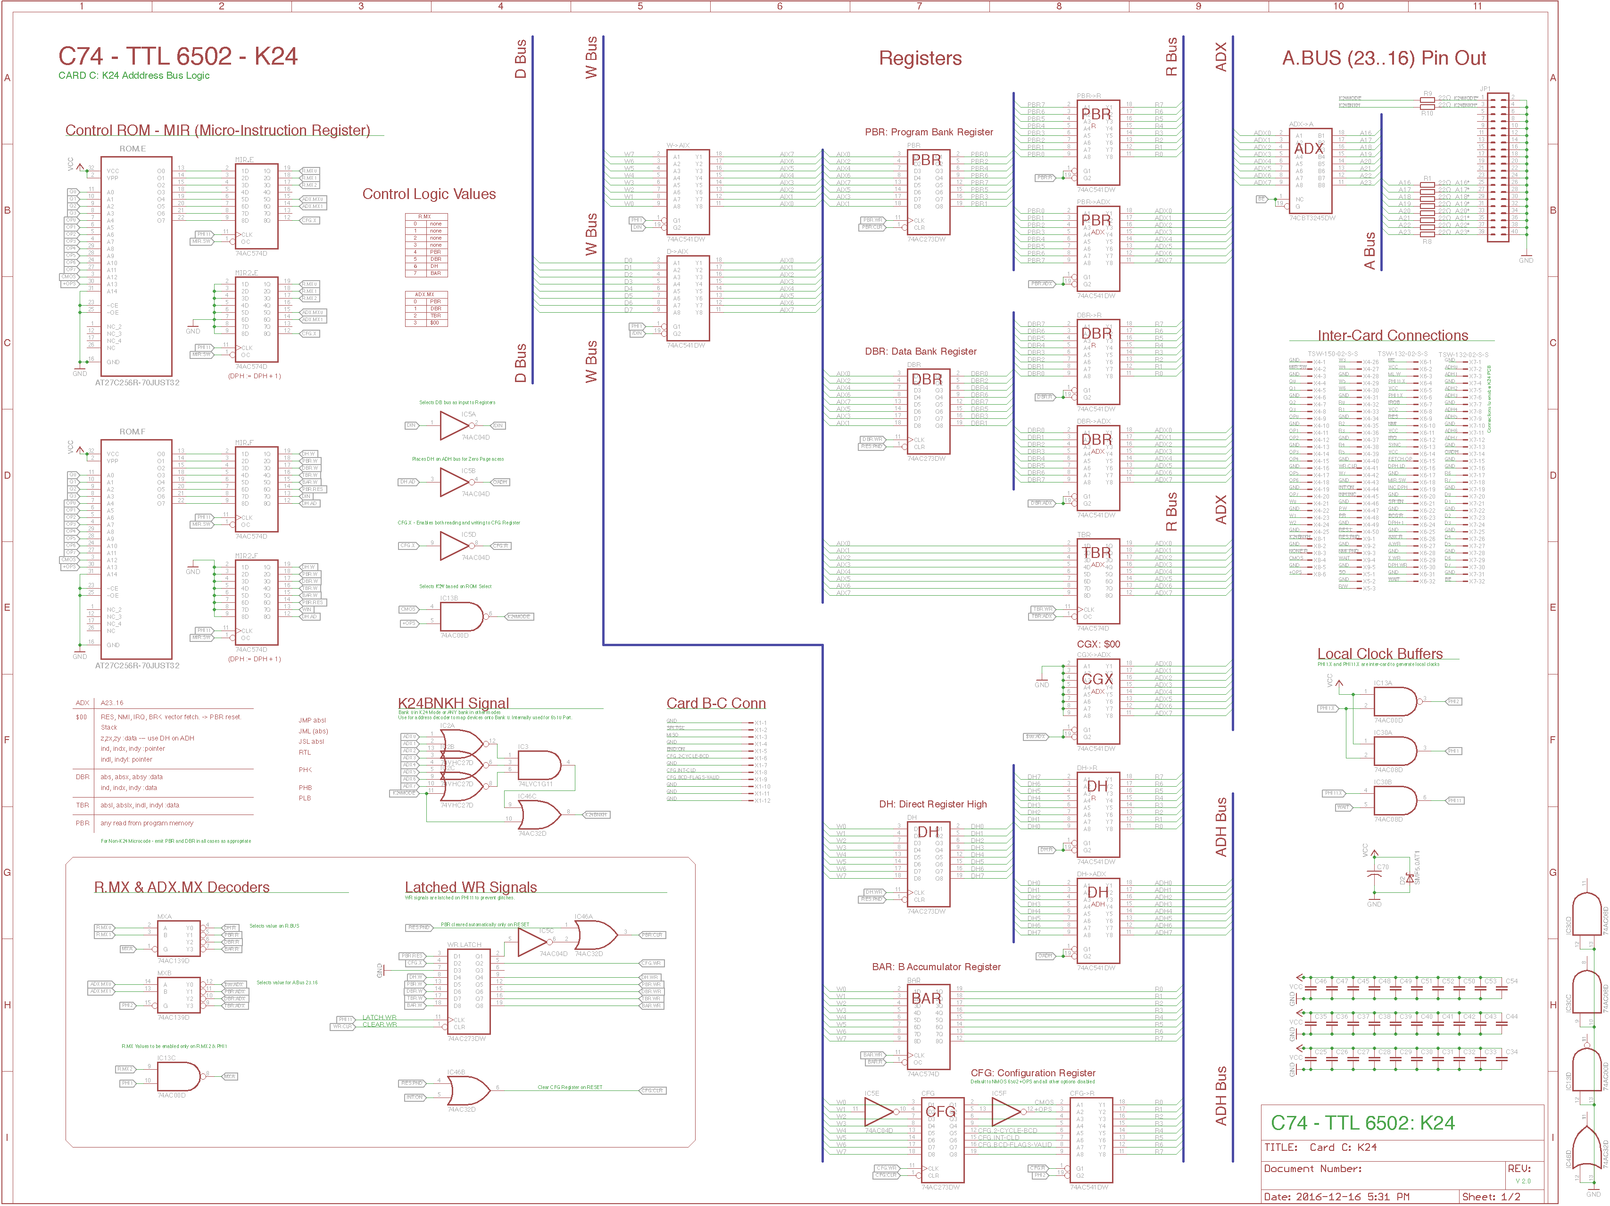Click the MXA 74AC139D decoder block
The image size is (1610, 1206).
click(180, 939)
